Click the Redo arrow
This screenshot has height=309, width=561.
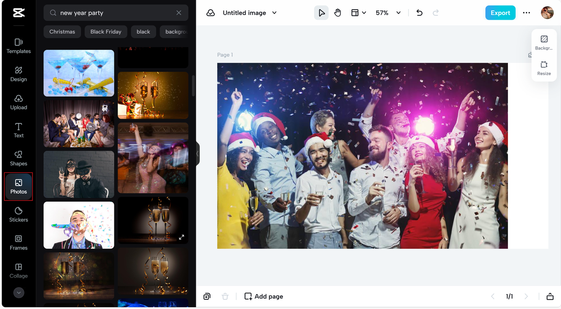click(x=436, y=13)
